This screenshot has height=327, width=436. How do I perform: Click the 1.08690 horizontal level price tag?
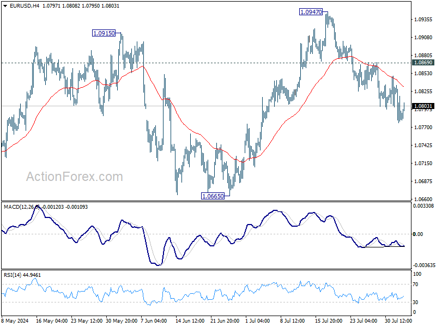(x=423, y=63)
